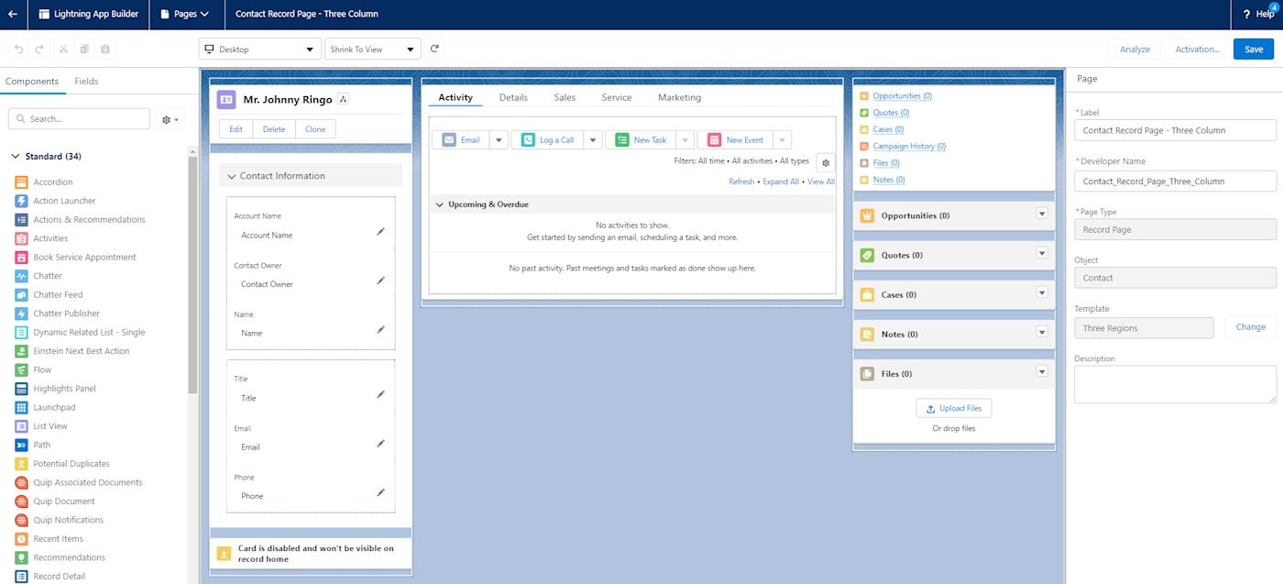Click the Campaign History (0) link
Screen dimensions: 1283x584
click(909, 146)
